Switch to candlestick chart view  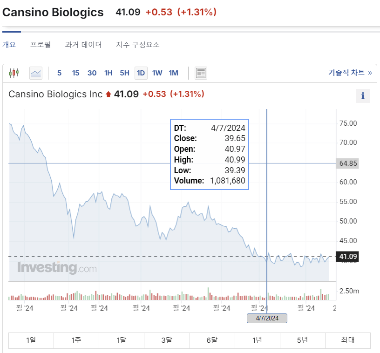click(14, 73)
